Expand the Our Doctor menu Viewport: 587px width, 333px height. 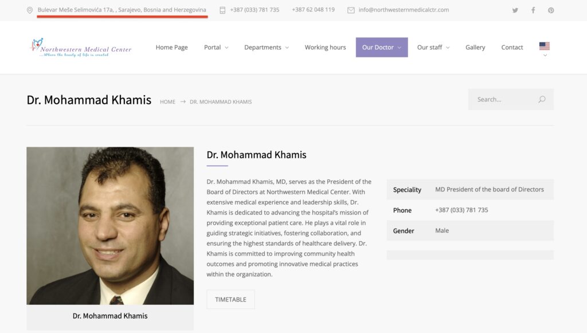(x=381, y=48)
